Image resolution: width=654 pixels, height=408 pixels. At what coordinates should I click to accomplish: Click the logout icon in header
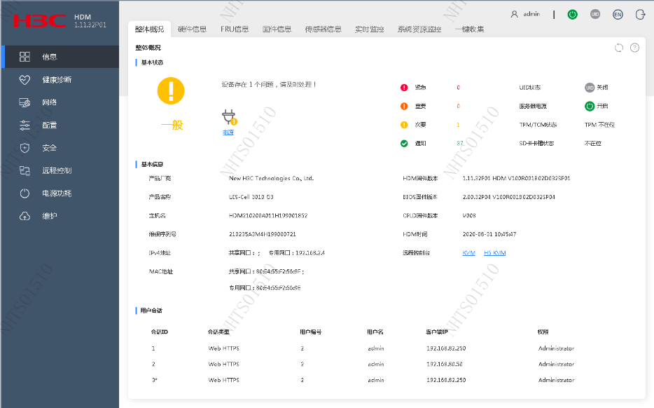(x=640, y=15)
